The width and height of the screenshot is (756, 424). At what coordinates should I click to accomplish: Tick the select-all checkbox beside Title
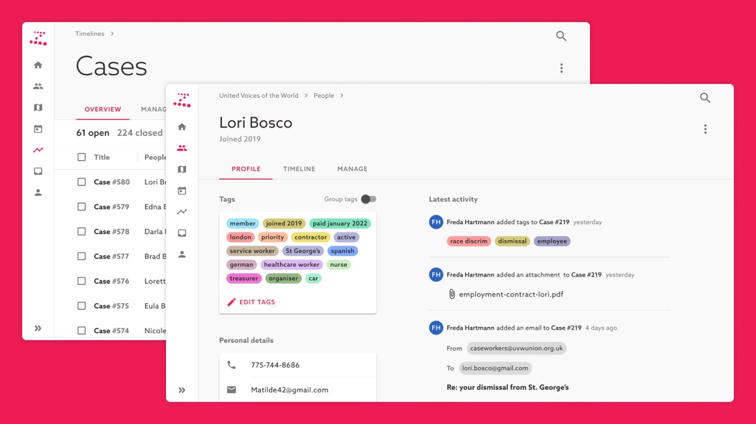81,157
